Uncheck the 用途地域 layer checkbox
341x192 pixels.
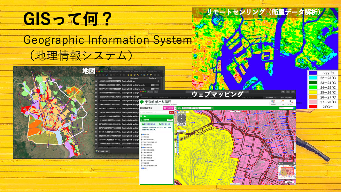[143, 134]
